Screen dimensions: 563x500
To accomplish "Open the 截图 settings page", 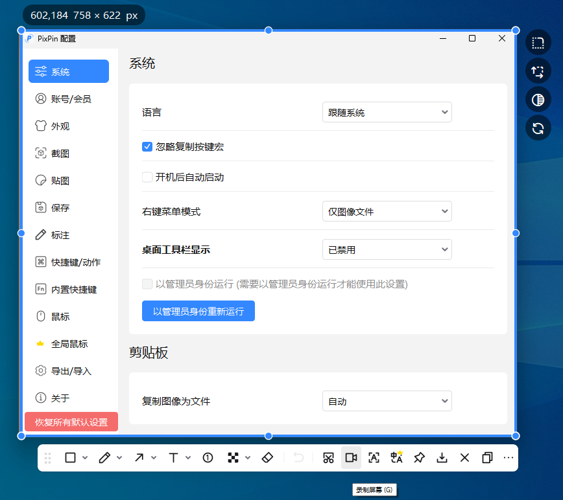I will coord(69,153).
